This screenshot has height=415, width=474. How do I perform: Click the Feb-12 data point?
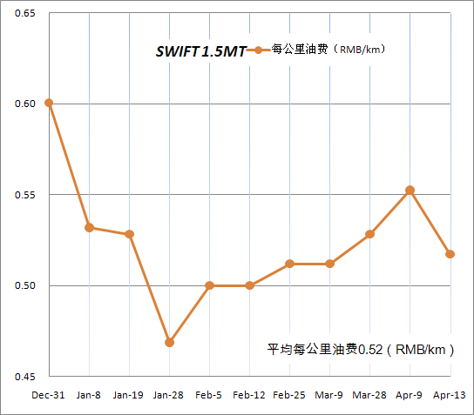tap(249, 285)
